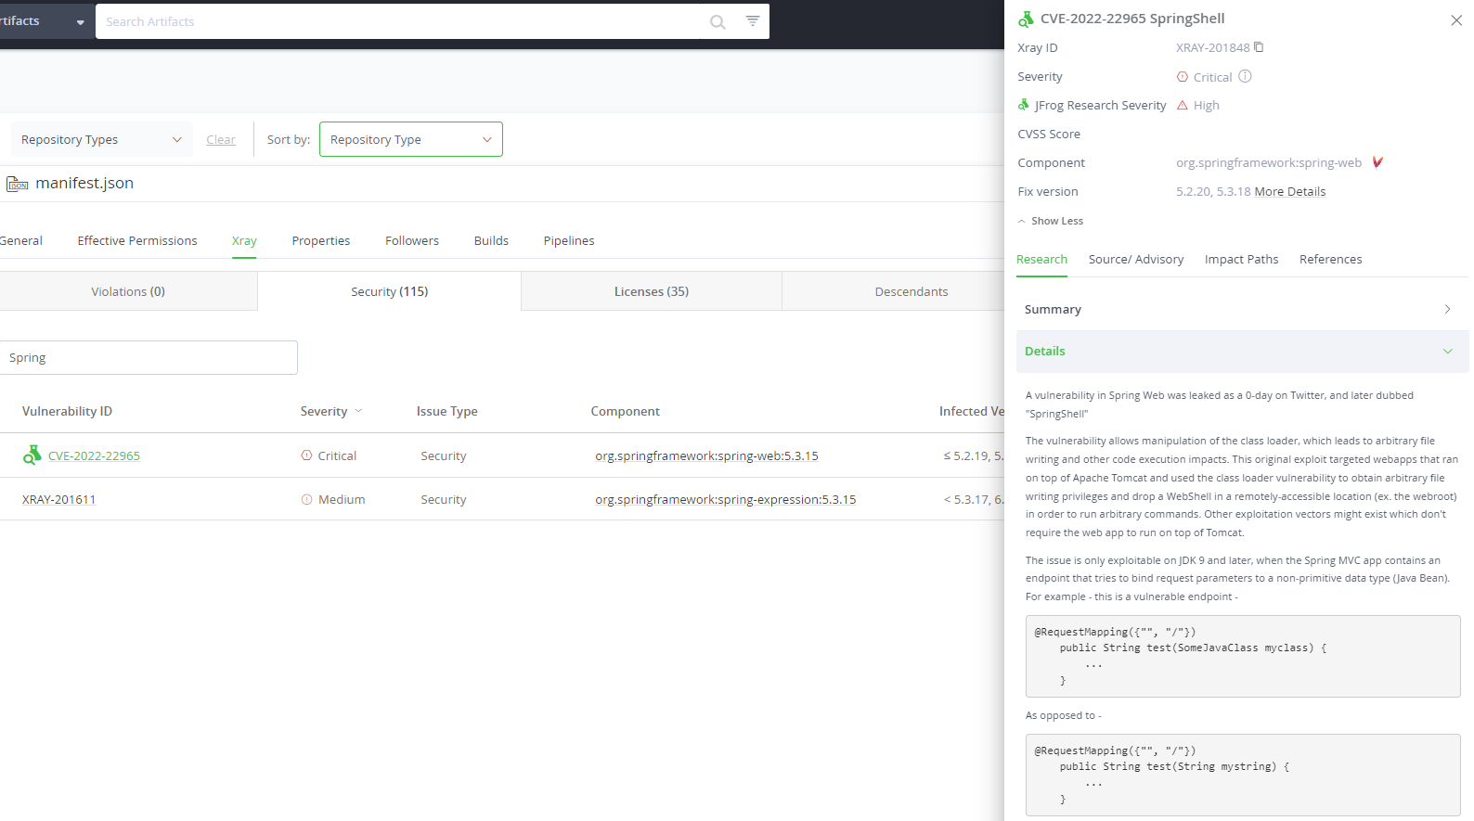Click the XRAY-201611 vulnerability ID
This screenshot has width=1474, height=821.
pos(58,499)
